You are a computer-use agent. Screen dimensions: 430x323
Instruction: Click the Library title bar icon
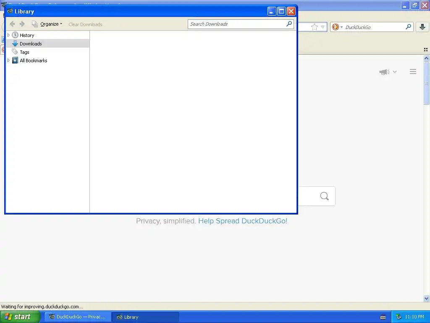pos(10,11)
